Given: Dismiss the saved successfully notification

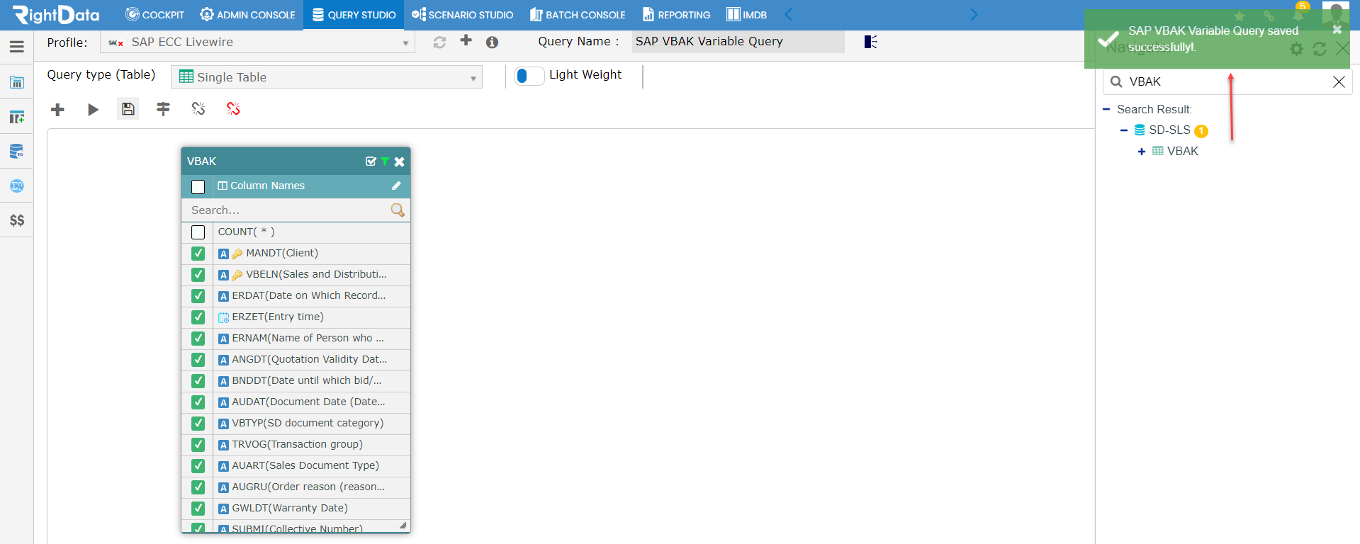Looking at the screenshot, I should click(x=1337, y=30).
